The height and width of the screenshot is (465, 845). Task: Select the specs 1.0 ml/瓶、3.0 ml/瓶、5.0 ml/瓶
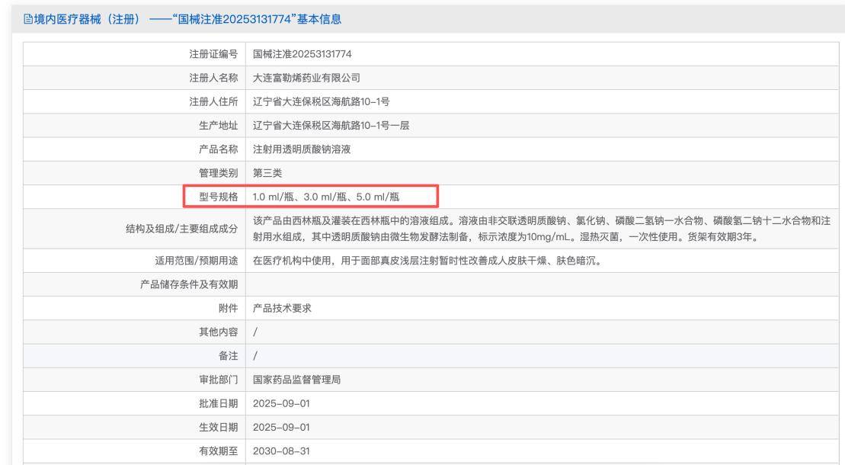pos(326,197)
